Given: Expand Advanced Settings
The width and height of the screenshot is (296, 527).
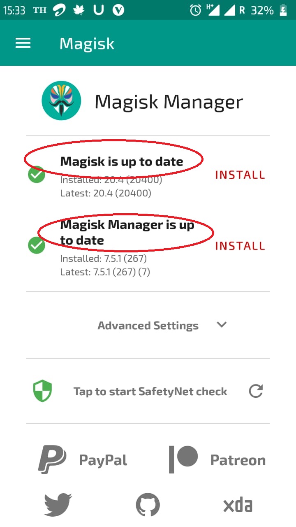Looking at the screenshot, I should coord(148,325).
